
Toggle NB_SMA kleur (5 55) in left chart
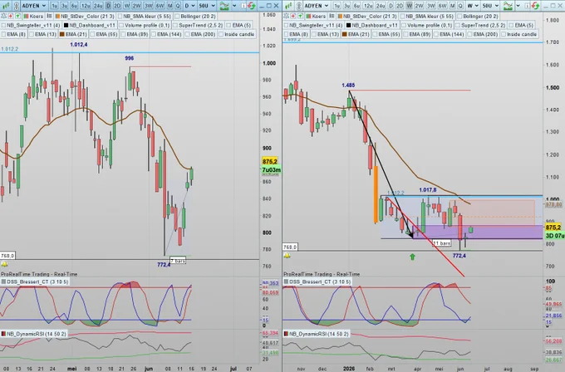click(120, 17)
